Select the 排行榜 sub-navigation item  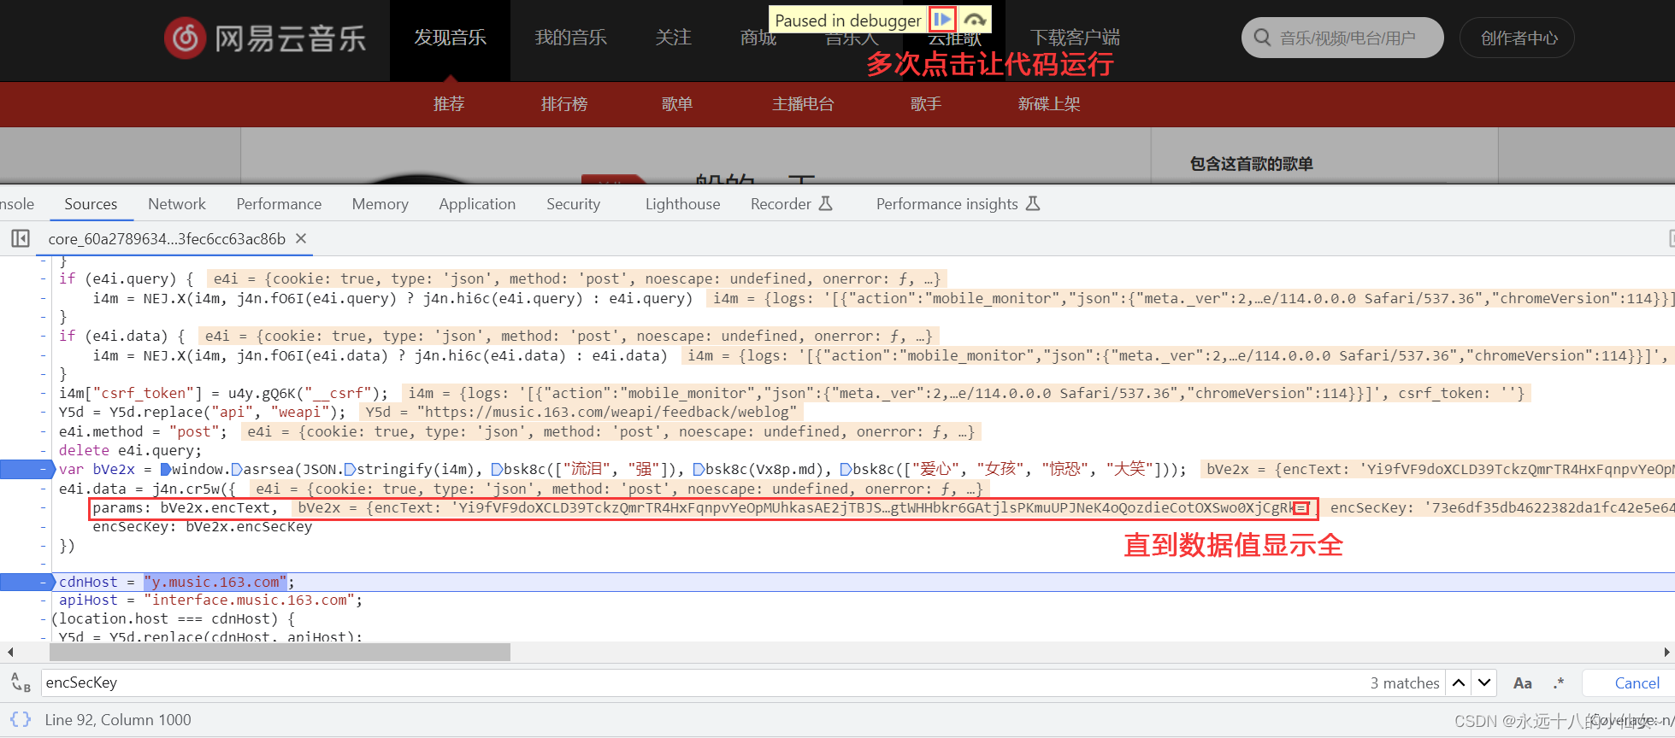[564, 104]
